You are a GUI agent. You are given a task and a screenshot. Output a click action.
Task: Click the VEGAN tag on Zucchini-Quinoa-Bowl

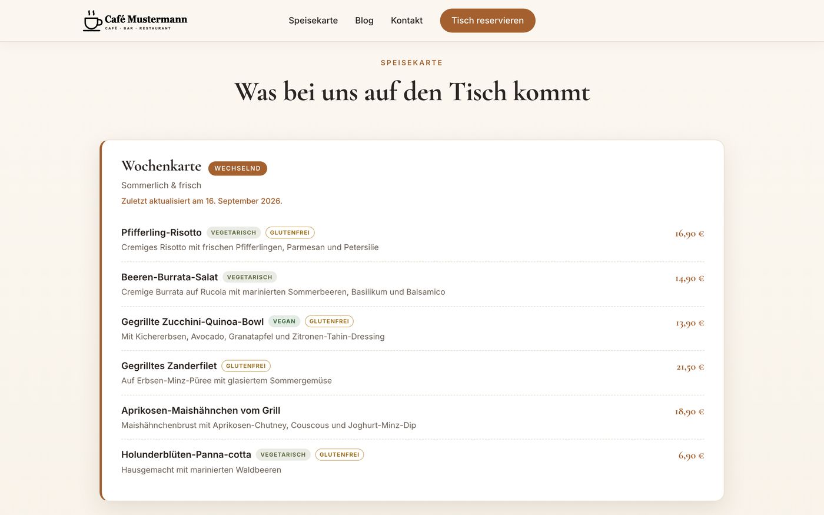pos(284,321)
